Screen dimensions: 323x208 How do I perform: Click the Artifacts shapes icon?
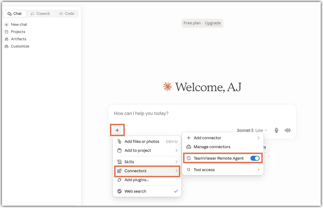click(x=6, y=39)
